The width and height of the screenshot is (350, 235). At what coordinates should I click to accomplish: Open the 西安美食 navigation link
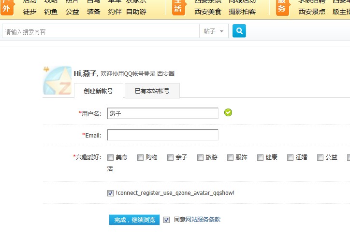(x=208, y=12)
